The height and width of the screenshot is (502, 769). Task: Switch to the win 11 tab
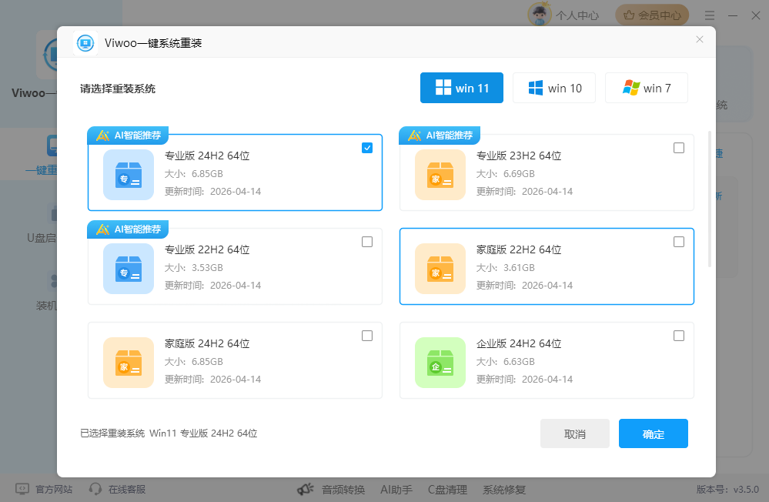(x=462, y=88)
